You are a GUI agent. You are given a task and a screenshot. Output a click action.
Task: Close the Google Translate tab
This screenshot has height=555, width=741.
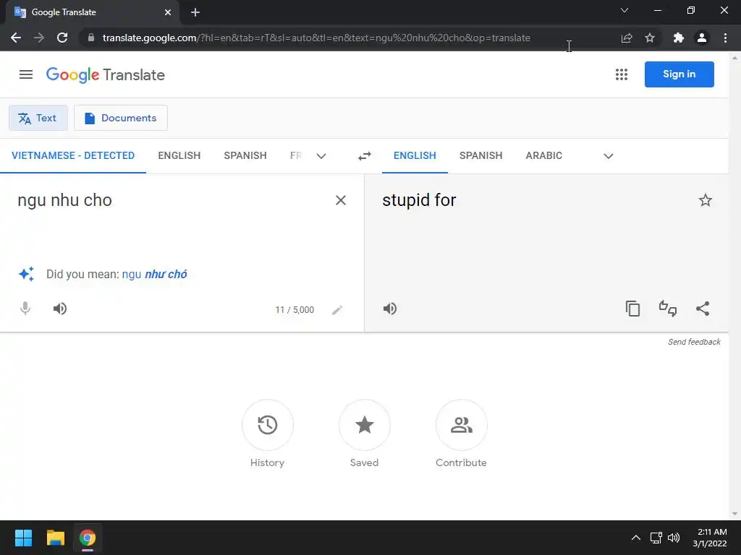click(x=168, y=12)
